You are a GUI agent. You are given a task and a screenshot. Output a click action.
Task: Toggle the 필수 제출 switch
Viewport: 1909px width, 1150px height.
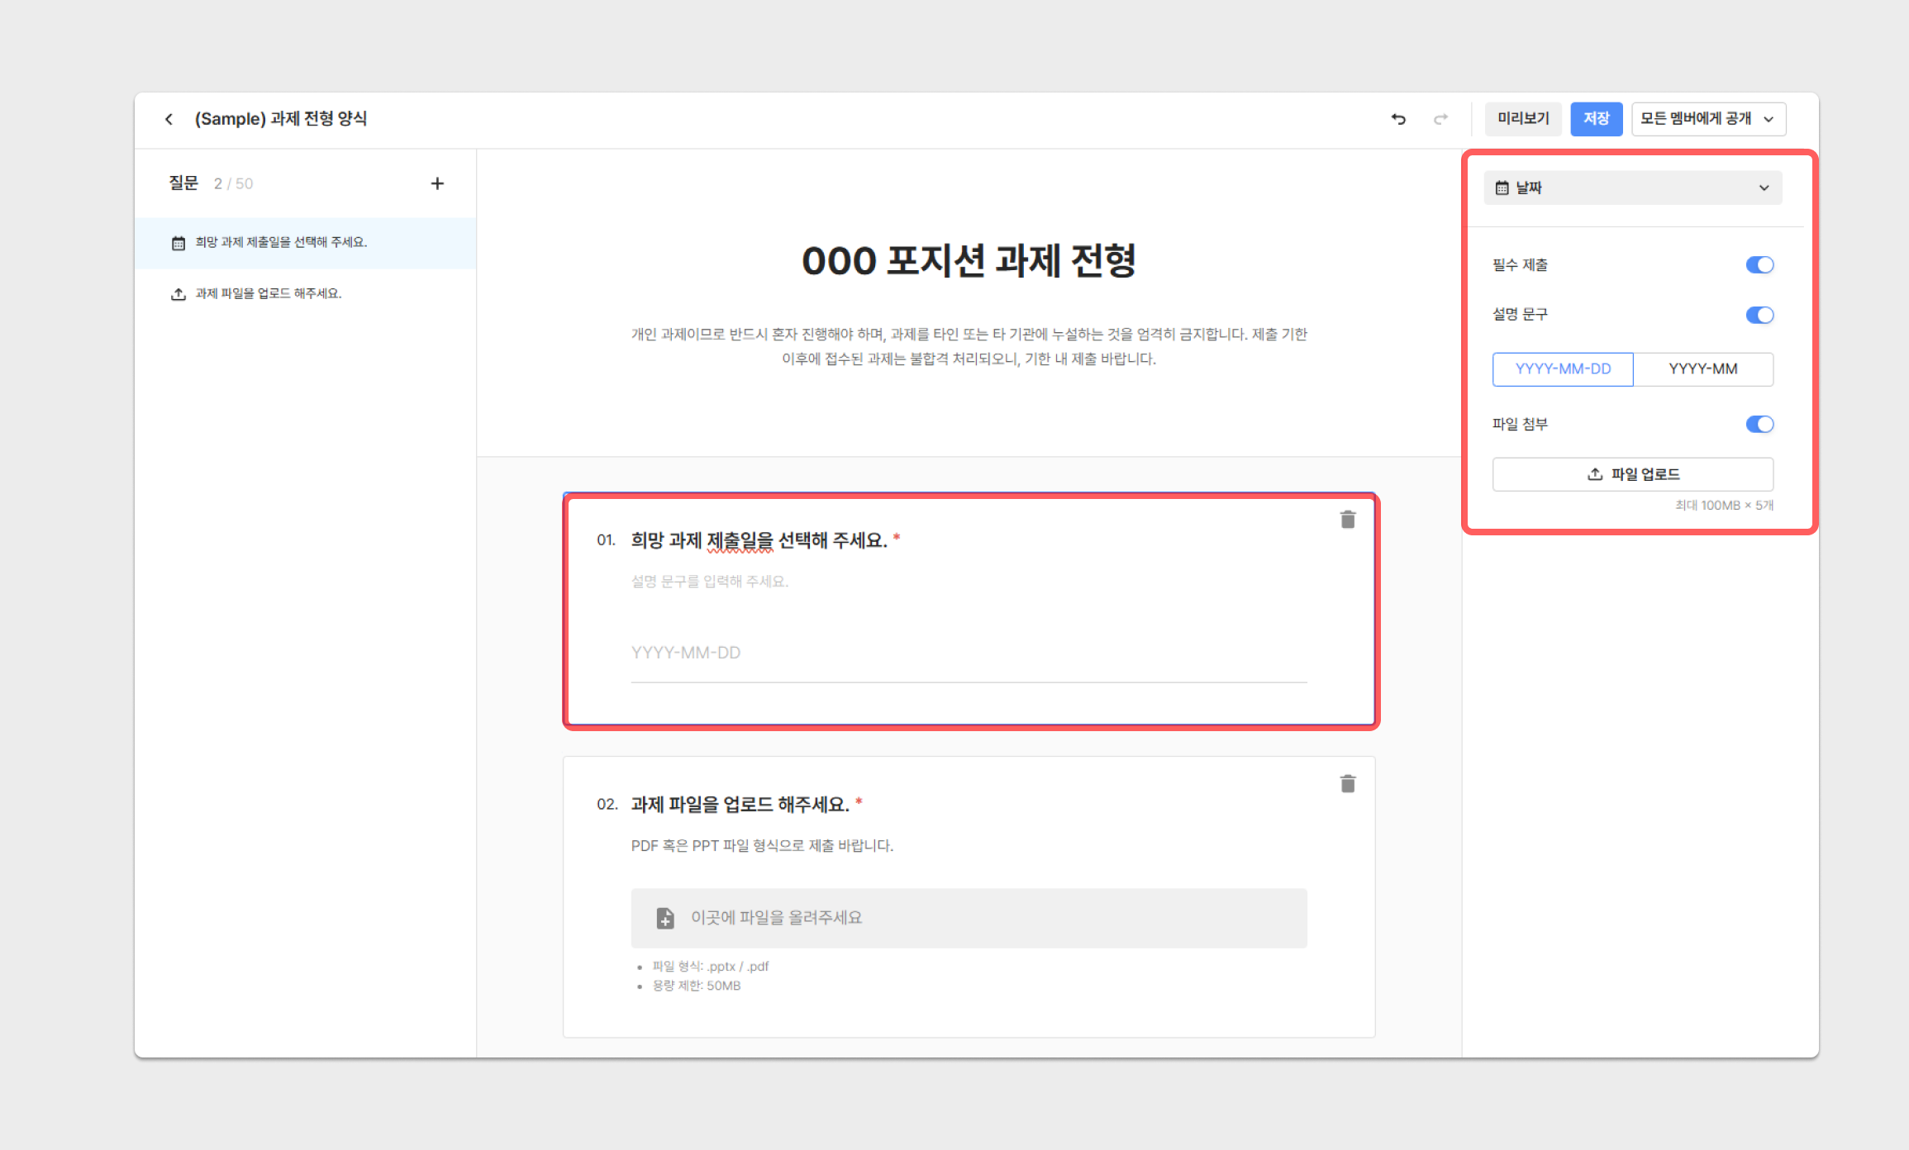(x=1759, y=265)
